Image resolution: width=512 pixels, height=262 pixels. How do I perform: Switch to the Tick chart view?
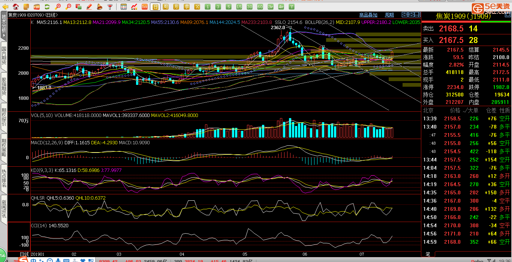[x=145, y=7]
